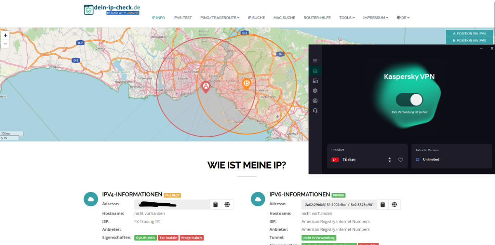Click the IPV6-INFORMATIONEN heading

click(299, 194)
